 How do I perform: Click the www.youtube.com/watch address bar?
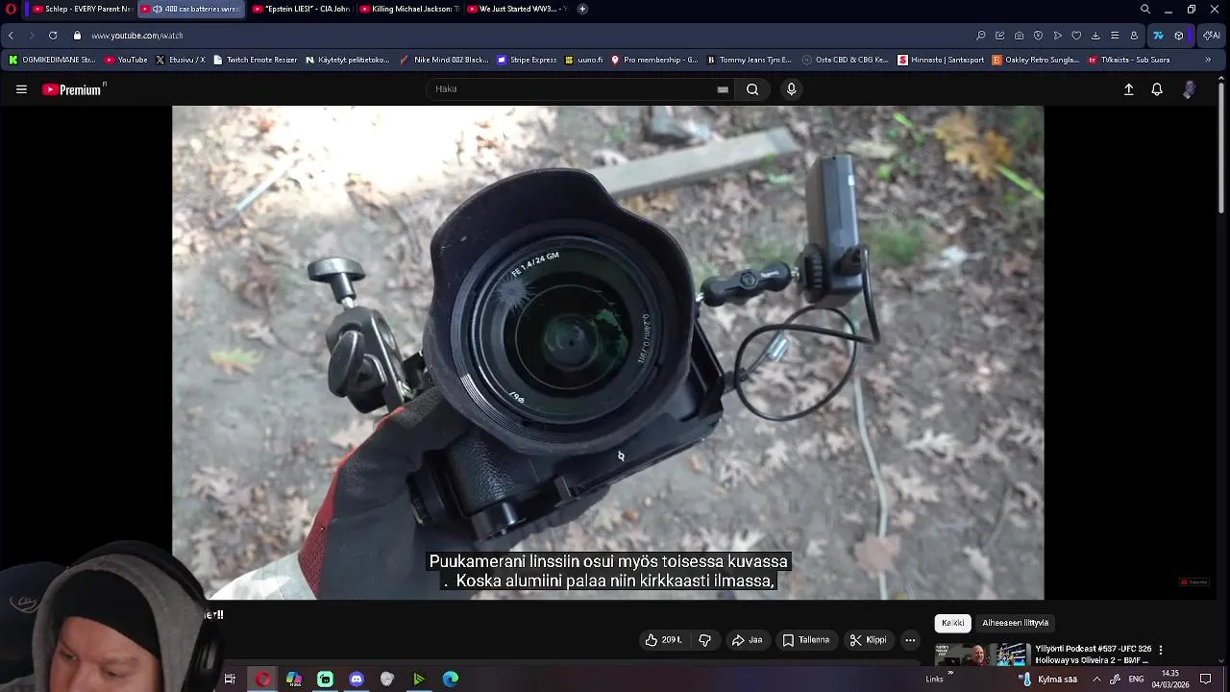[x=137, y=36]
